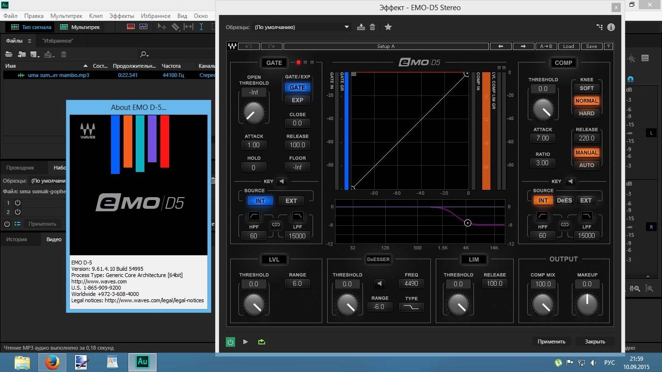Open new file dropdown in Files panel
Image resolution: width=662 pixels, height=372 pixels.
coord(35,54)
